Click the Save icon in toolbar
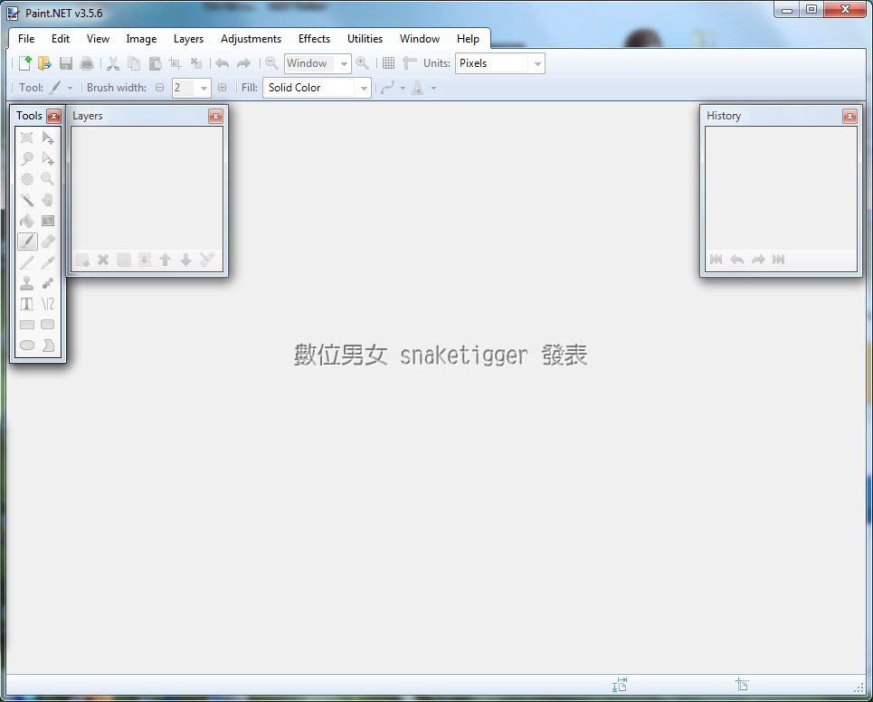Viewport: 873px width, 702px height. [x=66, y=63]
